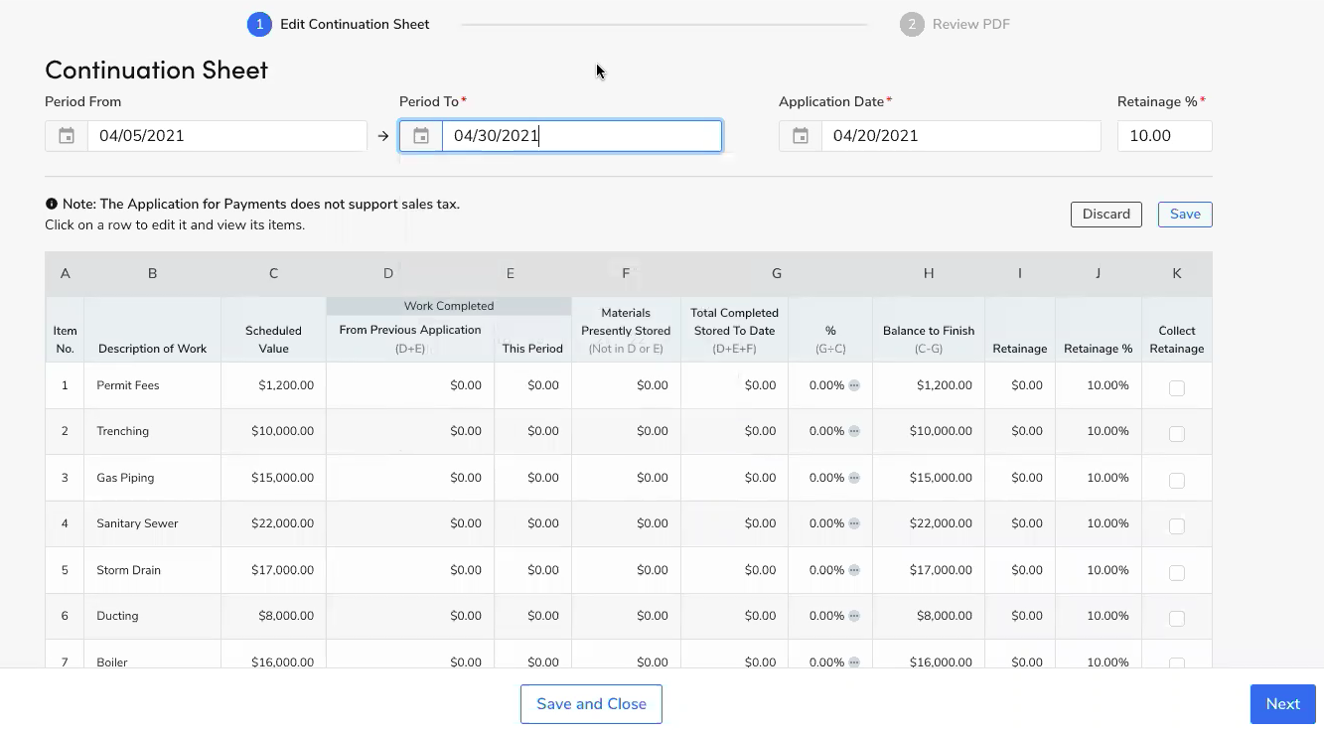Switch to the Review PDF step
Image resolution: width=1324 pixels, height=734 pixels.
[955, 24]
